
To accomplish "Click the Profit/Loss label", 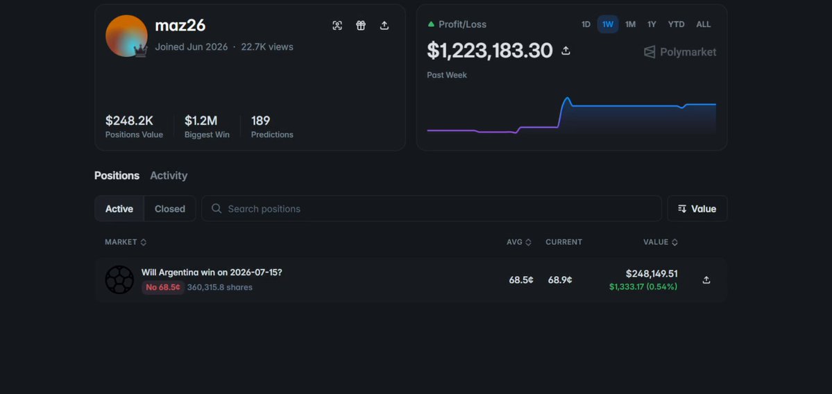I will pos(462,24).
